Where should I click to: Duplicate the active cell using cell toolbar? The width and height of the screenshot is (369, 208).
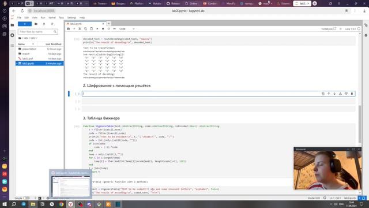323,94
